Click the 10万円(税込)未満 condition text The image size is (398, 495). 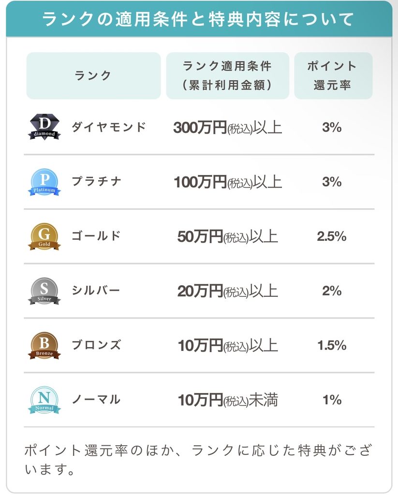coord(228,400)
